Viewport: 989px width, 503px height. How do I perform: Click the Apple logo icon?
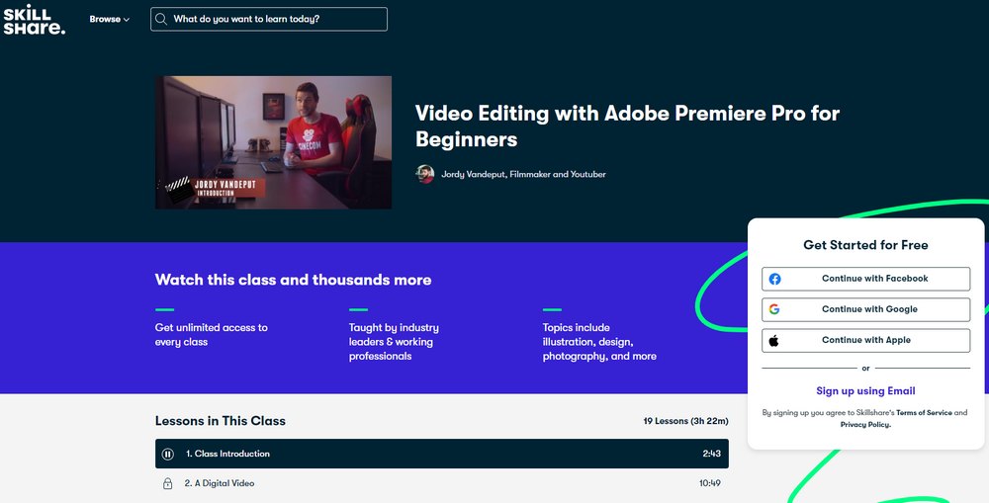(x=774, y=340)
